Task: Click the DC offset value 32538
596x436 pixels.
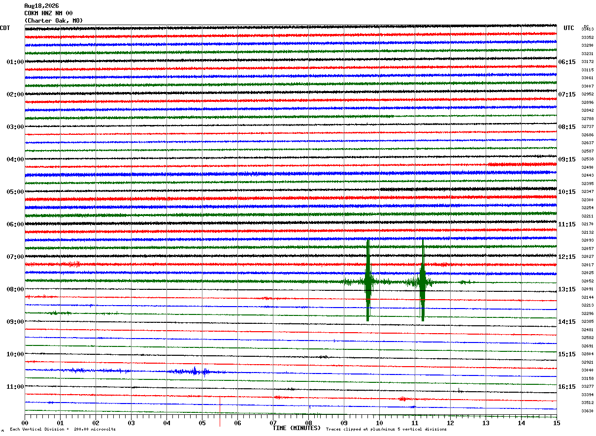Action: point(587,159)
